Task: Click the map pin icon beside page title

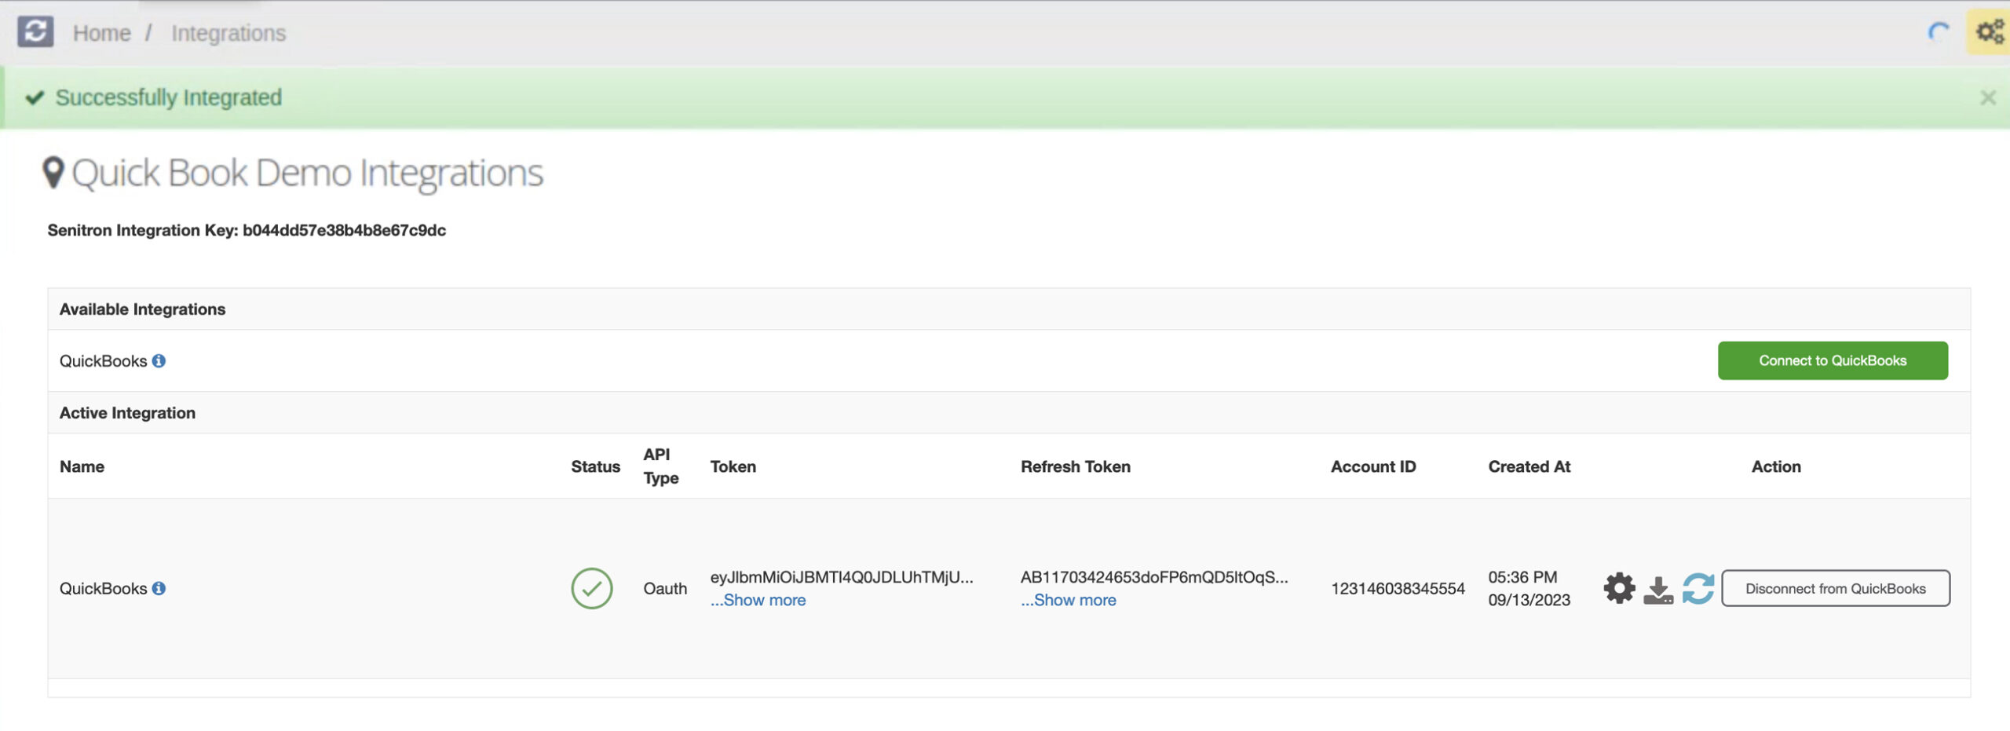Action: click(x=53, y=173)
